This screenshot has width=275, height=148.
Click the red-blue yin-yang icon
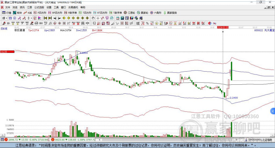click(210, 24)
